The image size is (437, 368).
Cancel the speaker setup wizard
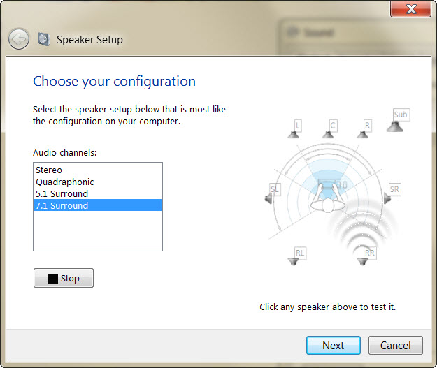[395, 345]
